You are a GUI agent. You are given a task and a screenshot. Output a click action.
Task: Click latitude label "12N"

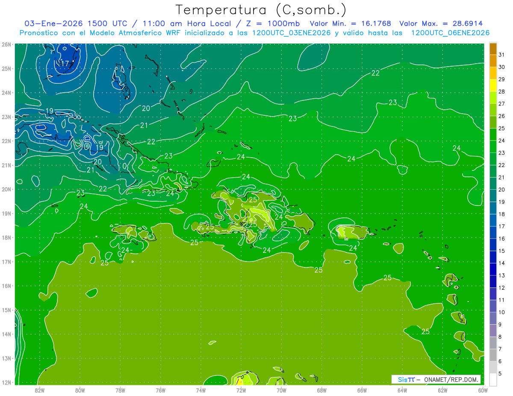(6, 382)
